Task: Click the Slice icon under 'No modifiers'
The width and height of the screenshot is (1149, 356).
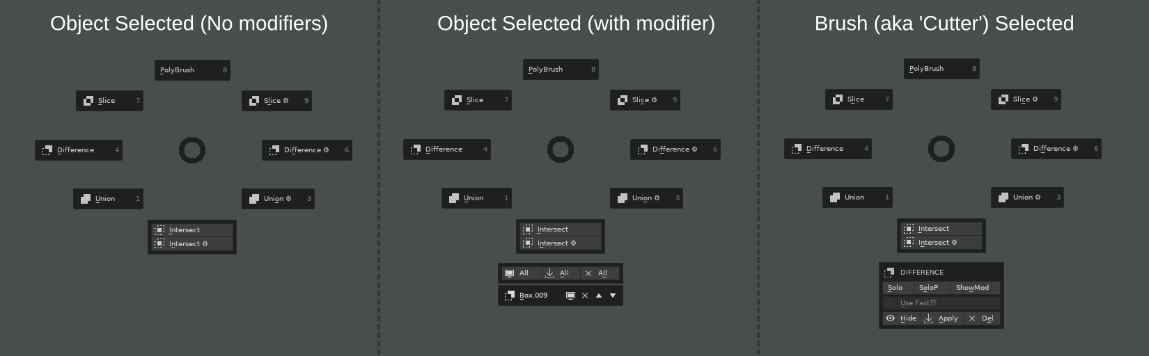Action: click(x=88, y=101)
